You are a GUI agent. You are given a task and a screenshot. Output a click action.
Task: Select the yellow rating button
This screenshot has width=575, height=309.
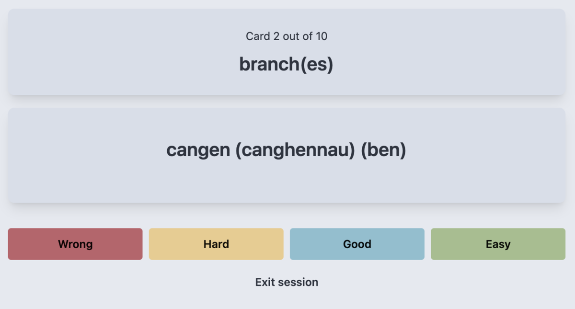pos(216,244)
